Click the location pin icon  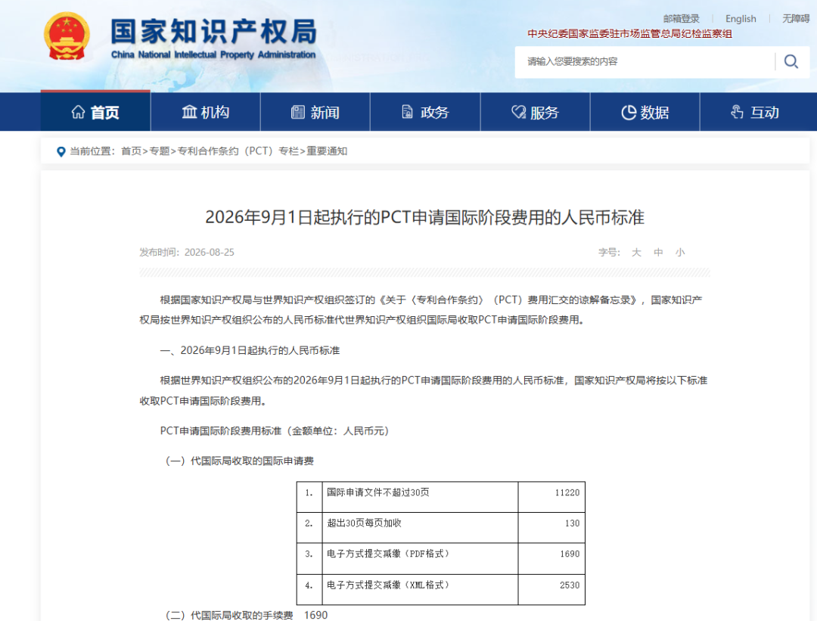point(61,151)
